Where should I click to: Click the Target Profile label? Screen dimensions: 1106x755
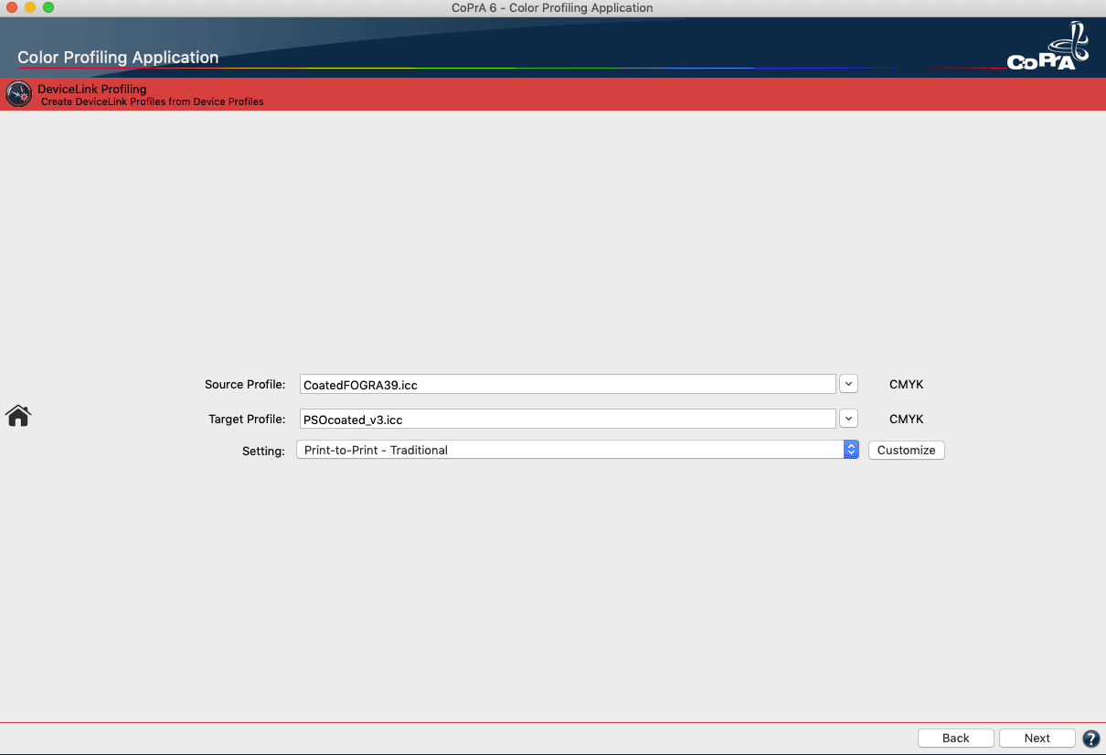[247, 420]
